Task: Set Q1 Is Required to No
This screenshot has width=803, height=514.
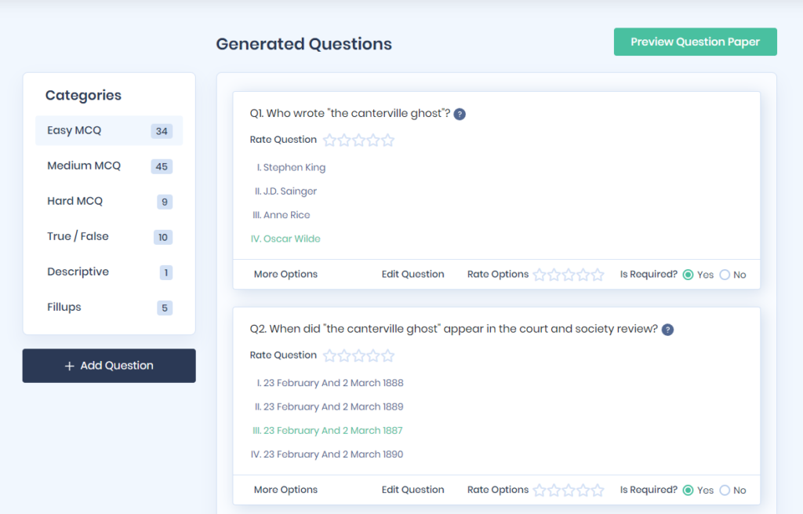Action: (725, 275)
